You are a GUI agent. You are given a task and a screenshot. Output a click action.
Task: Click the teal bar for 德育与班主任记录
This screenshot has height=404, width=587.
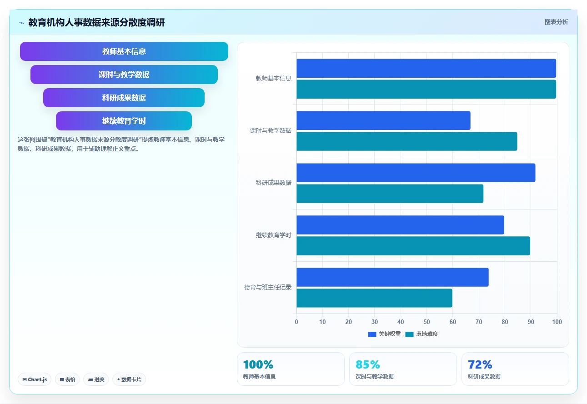374,298
